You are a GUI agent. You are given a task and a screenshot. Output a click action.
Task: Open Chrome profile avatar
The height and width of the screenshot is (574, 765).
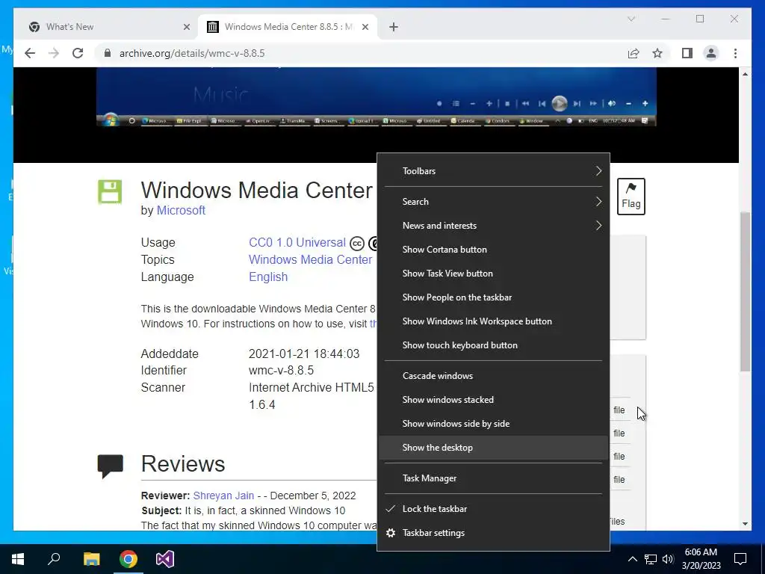coord(711,53)
